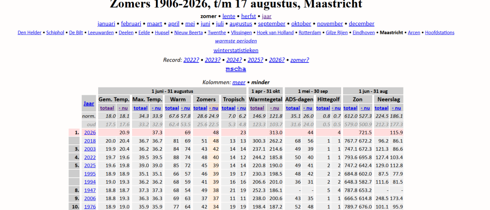490x210 pixels.
Task: Click the mscha author link
Action: point(236,69)
